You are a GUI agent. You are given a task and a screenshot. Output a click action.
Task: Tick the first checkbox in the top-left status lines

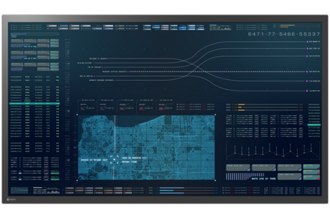(12, 26)
